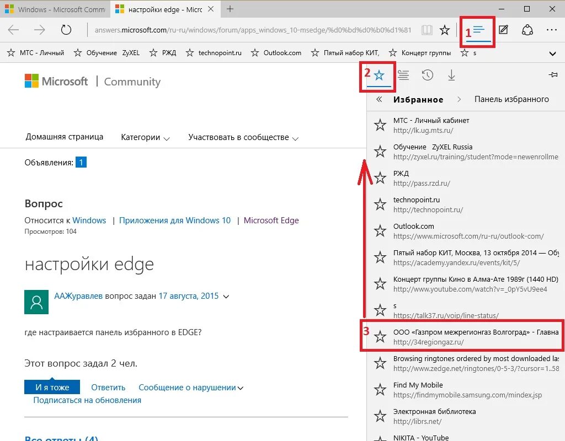
Task: Open a new tab with plus button
Action: point(230,9)
